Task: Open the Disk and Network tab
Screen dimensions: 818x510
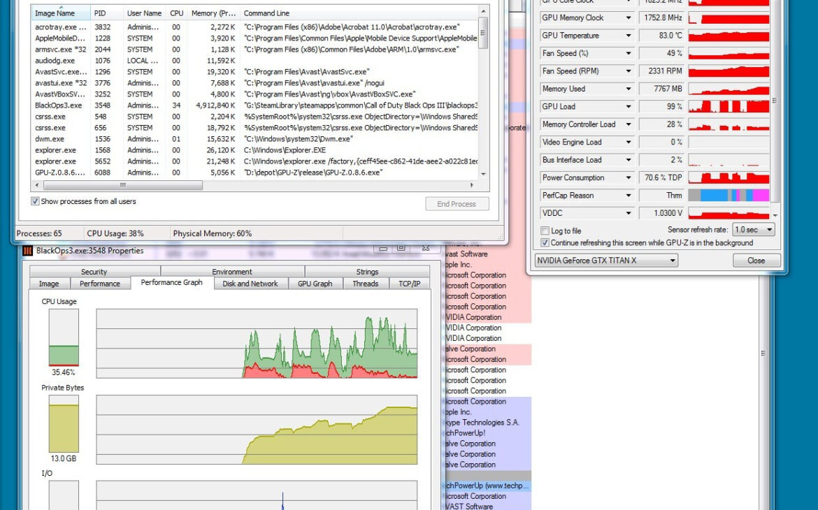Action: click(250, 284)
